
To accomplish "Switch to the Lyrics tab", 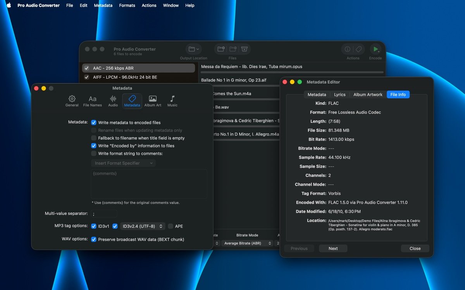I will [x=339, y=94].
